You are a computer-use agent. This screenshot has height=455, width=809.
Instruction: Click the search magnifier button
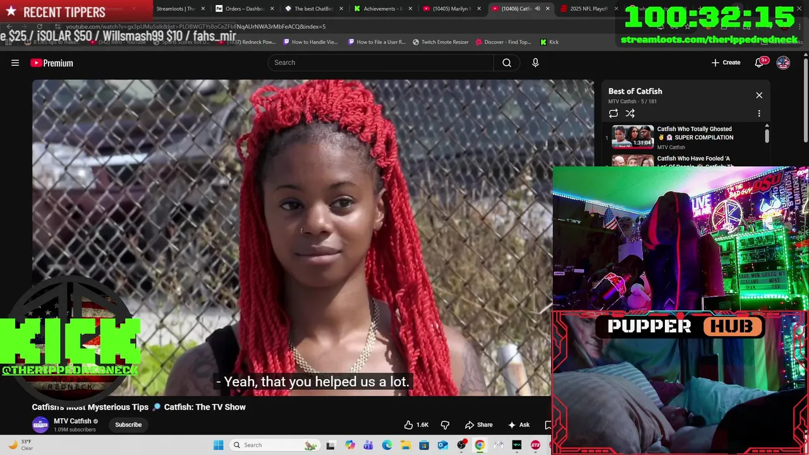pos(507,63)
